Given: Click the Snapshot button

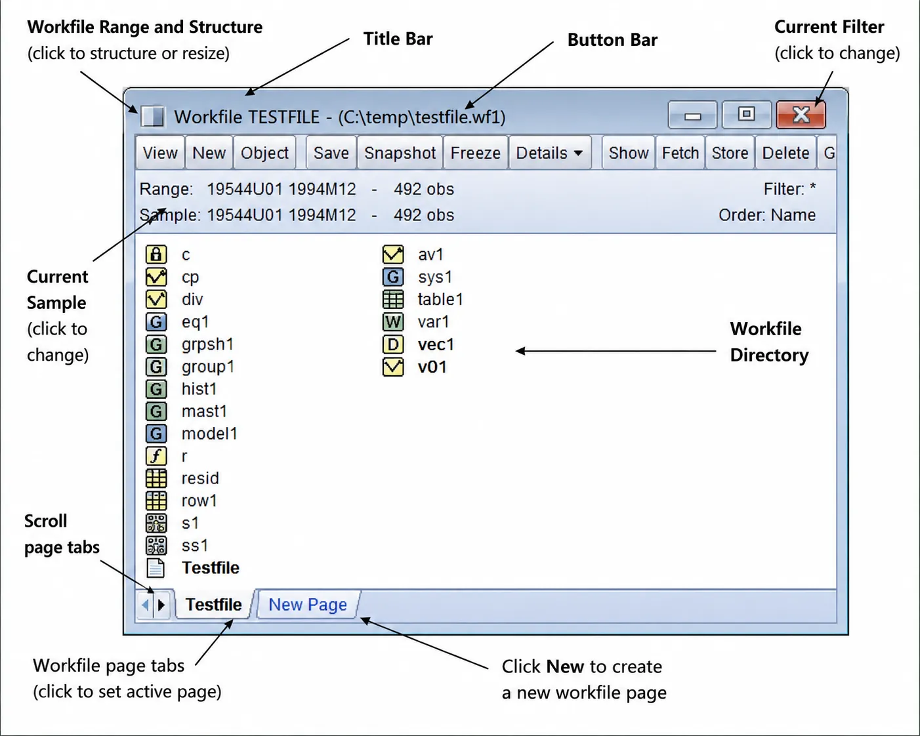Looking at the screenshot, I should point(400,153).
